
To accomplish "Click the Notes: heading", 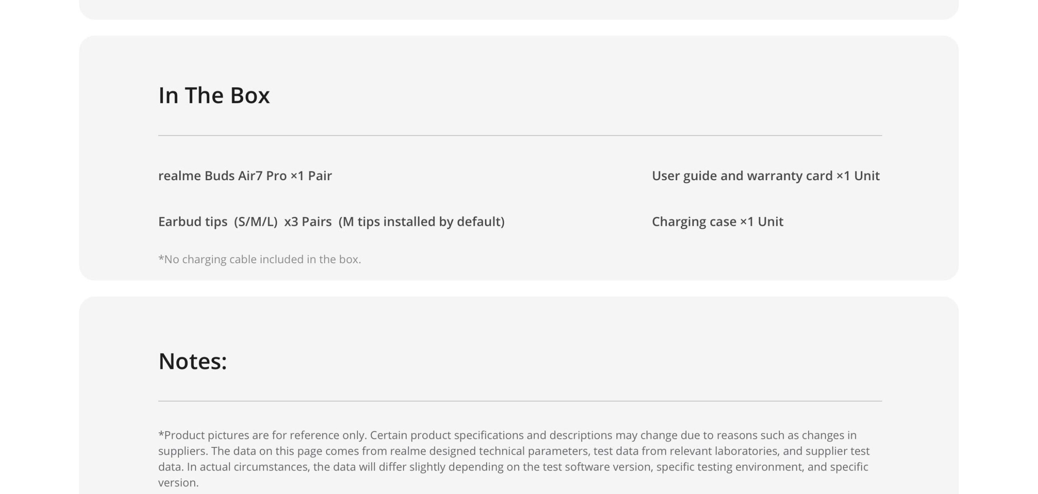I will (193, 361).
